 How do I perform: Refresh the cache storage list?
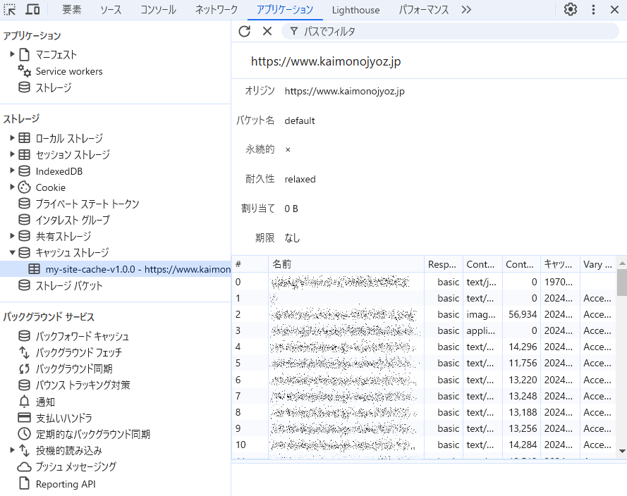[x=244, y=31]
